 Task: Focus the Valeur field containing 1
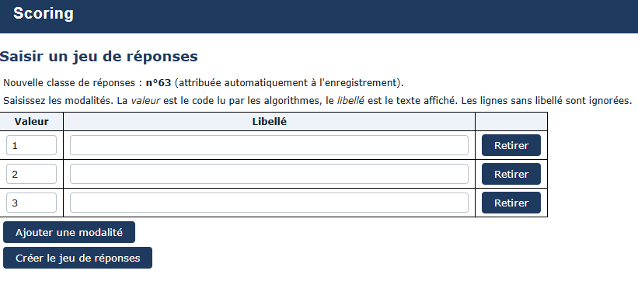tap(31, 145)
